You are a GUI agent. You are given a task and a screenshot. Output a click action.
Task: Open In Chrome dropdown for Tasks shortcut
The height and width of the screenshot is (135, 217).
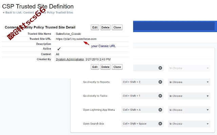[x=189, y=96]
